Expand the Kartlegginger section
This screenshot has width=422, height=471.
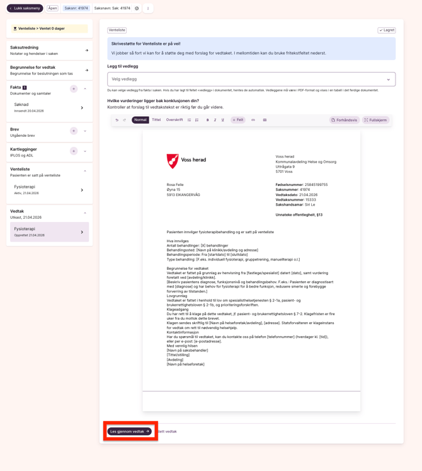85,151
